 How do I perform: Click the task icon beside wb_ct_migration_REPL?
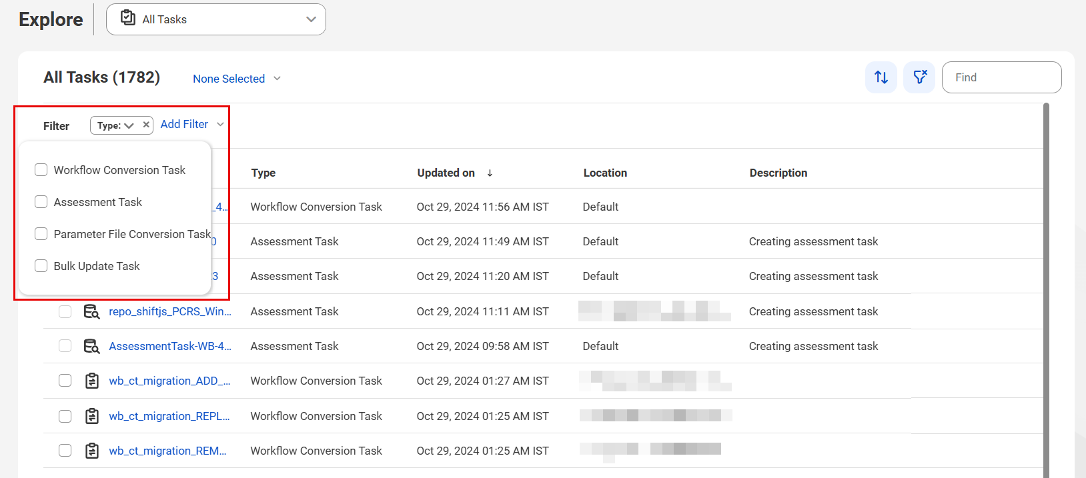(92, 416)
